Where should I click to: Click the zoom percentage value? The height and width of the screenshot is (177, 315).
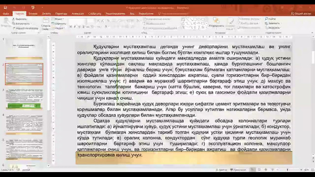click(x=307, y=170)
